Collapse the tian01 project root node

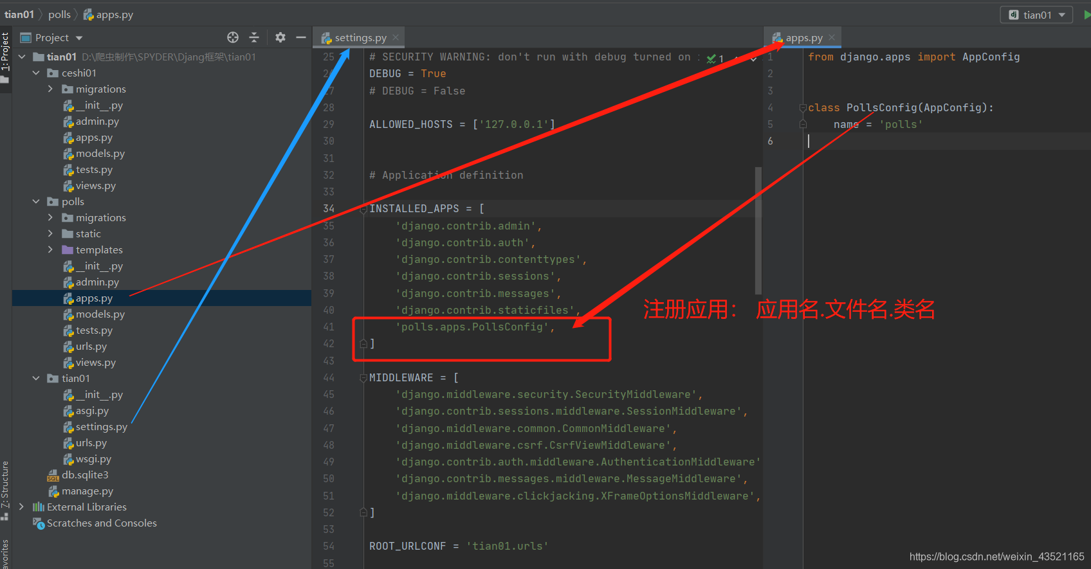click(22, 57)
